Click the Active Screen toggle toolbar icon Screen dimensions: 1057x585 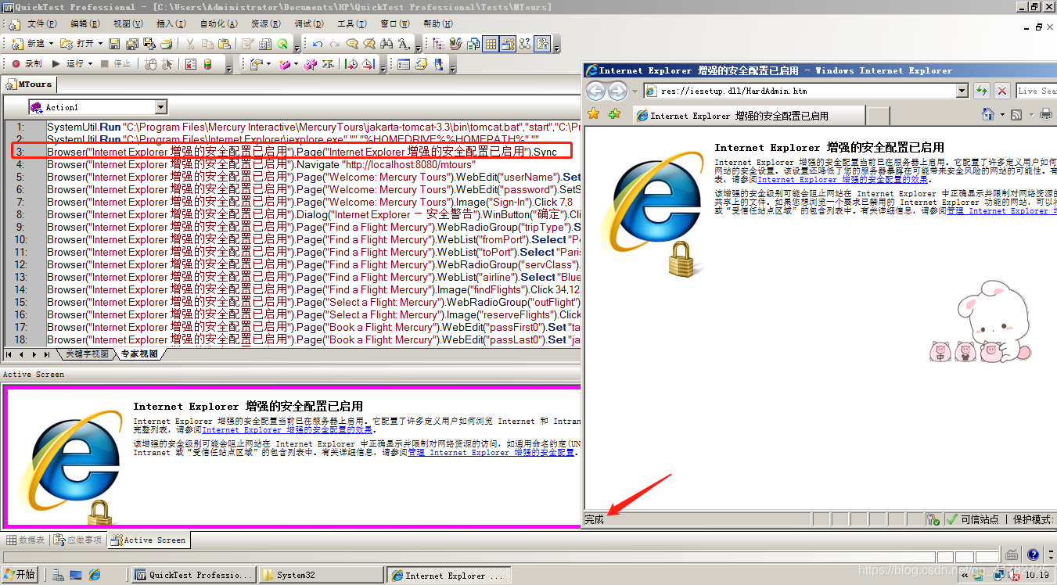[x=508, y=44]
